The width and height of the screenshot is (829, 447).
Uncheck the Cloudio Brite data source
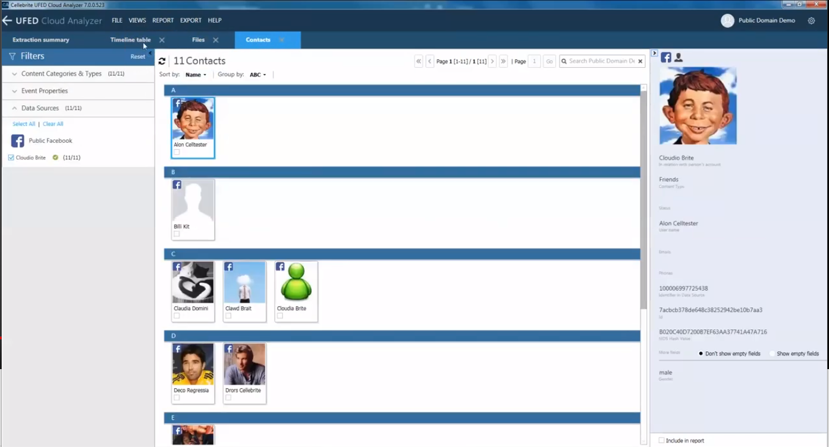11,158
